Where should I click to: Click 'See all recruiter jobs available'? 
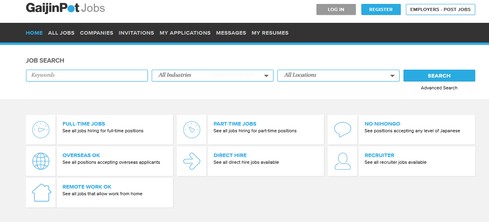395,162
